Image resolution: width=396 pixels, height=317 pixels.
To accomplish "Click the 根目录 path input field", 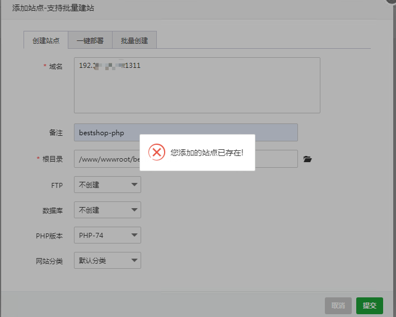I will [106, 159].
